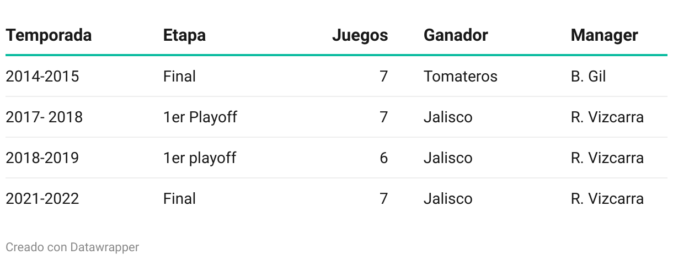Click the Final cell in the 2021-2022 row
The width and height of the screenshot is (673, 260).
click(x=179, y=198)
